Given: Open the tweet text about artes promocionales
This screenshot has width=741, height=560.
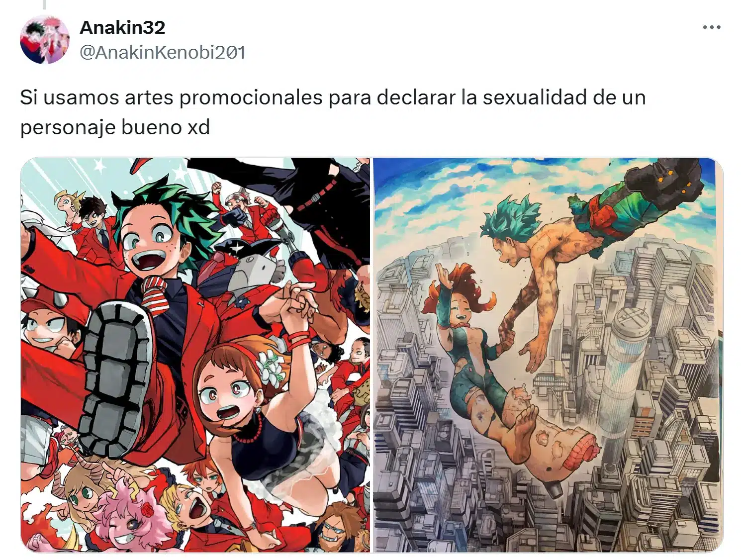Looking at the screenshot, I should tap(333, 112).
